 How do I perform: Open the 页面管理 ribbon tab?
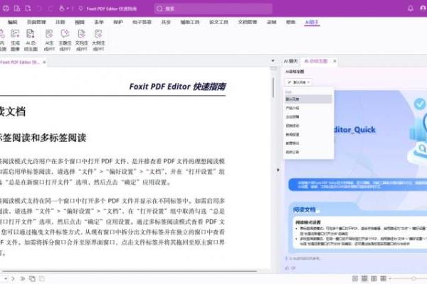tap(36, 22)
